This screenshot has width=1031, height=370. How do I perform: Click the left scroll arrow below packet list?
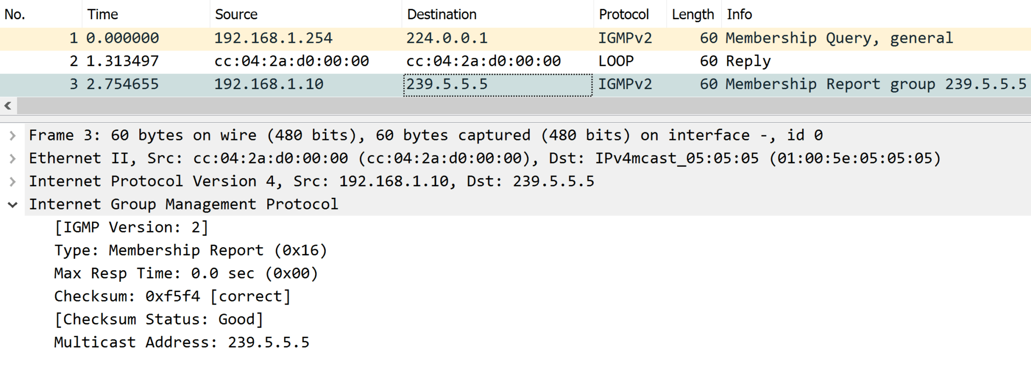pos(8,105)
